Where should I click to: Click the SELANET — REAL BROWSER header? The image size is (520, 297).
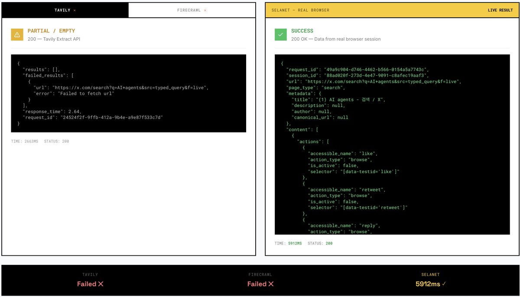click(301, 10)
